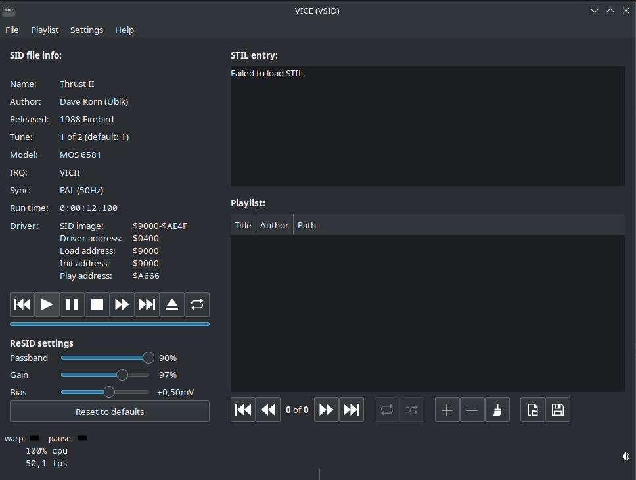Adjust the Passband slider handle
Viewport: 636px width, 480px height.
[148, 358]
